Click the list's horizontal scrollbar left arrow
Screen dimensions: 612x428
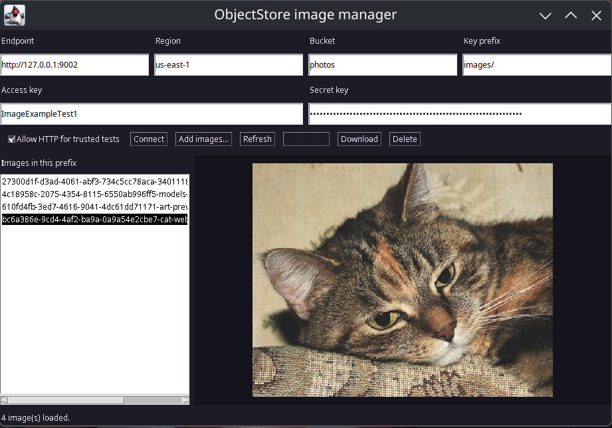pyautogui.click(x=4, y=400)
